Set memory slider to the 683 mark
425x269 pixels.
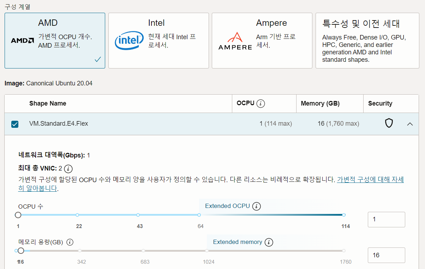[x=143, y=251]
